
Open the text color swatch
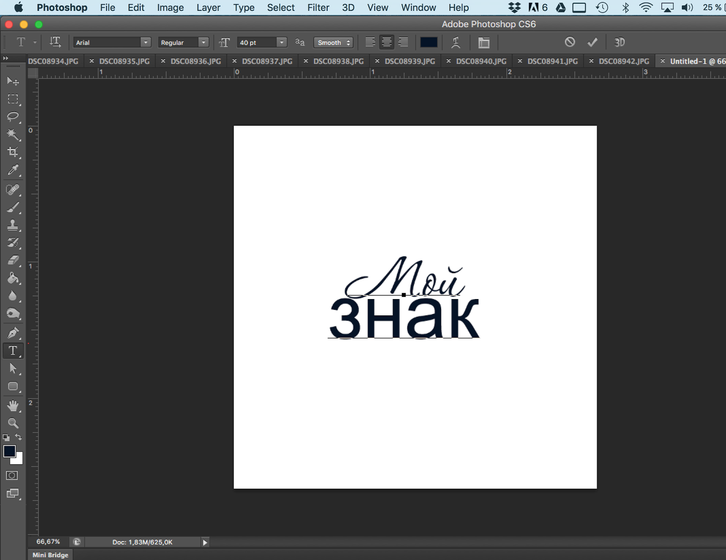429,42
